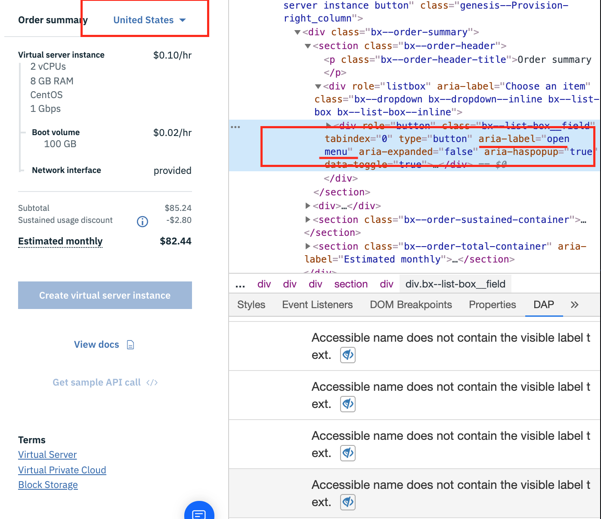Collapse the bx--order-summary div node
601x519 pixels.
point(297,32)
